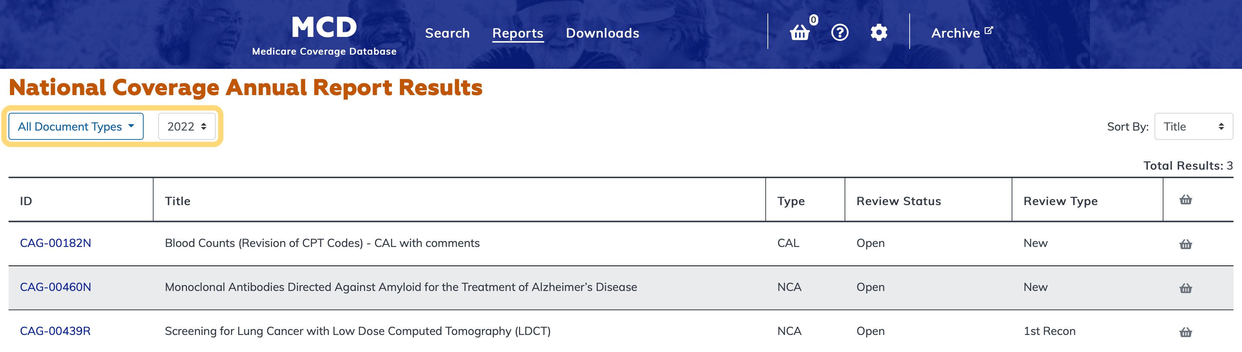Click the help question mark icon

[x=839, y=33]
